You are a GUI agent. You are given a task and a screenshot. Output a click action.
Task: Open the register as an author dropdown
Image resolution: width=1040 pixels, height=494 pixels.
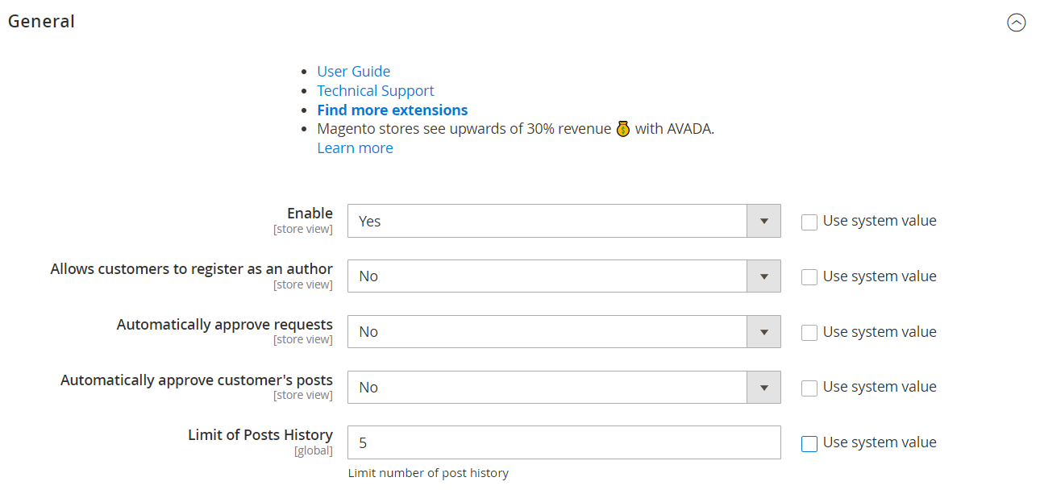point(564,276)
